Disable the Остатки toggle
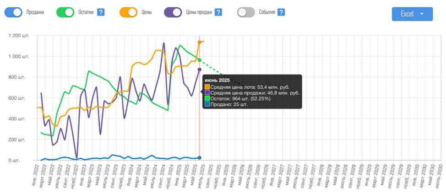 click(x=65, y=12)
